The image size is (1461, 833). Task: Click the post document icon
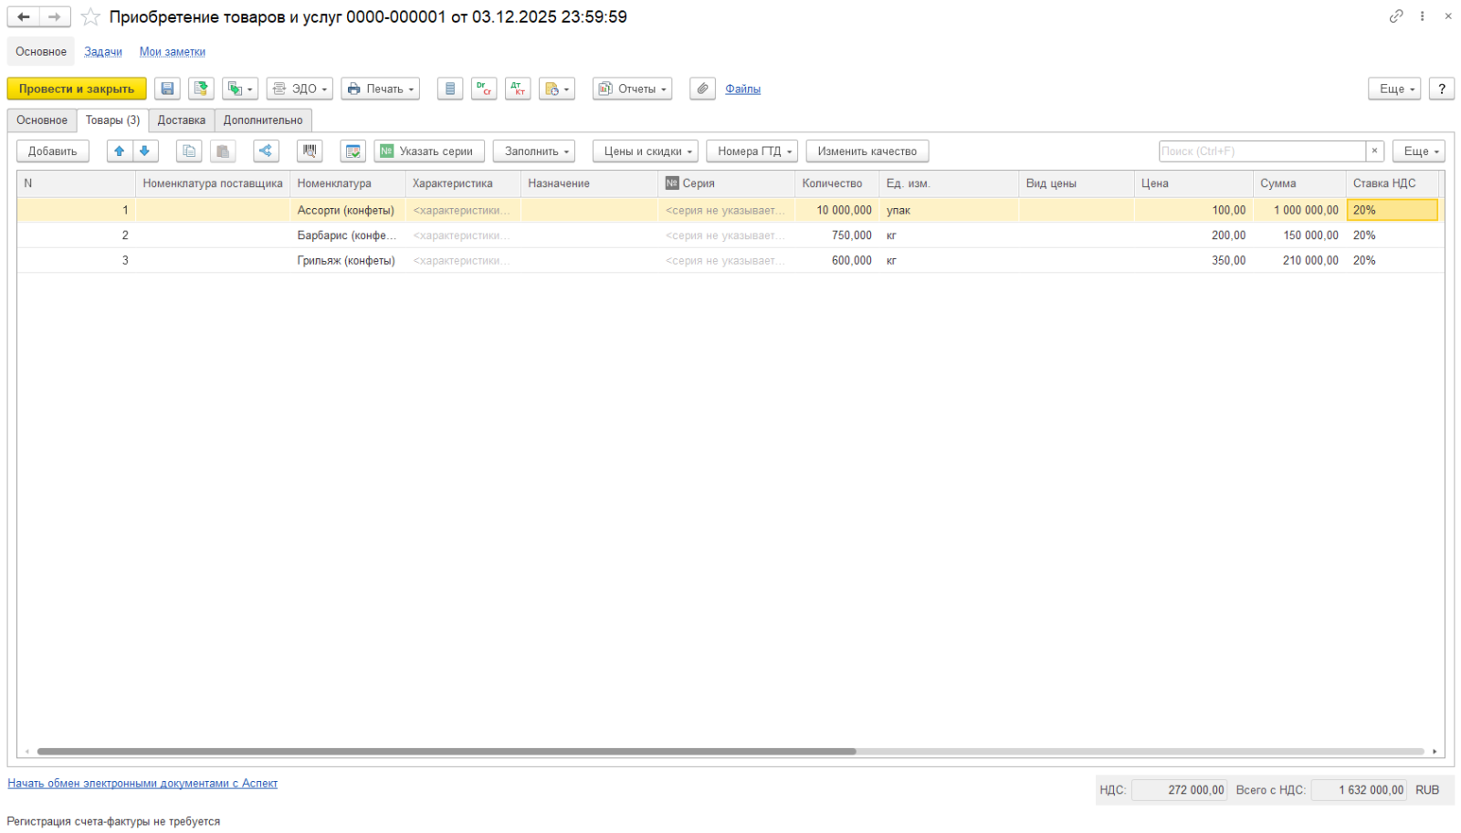201,89
